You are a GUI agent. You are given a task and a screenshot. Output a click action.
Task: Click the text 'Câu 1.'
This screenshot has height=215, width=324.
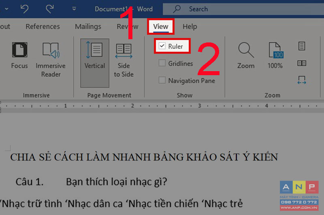pyautogui.click(x=30, y=182)
